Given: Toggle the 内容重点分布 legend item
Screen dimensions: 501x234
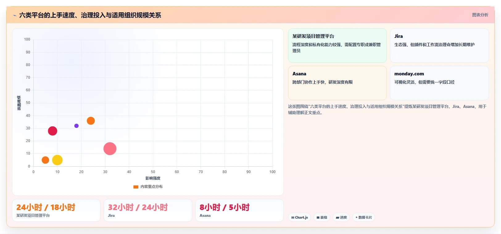Looking at the screenshot, I should [148, 187].
